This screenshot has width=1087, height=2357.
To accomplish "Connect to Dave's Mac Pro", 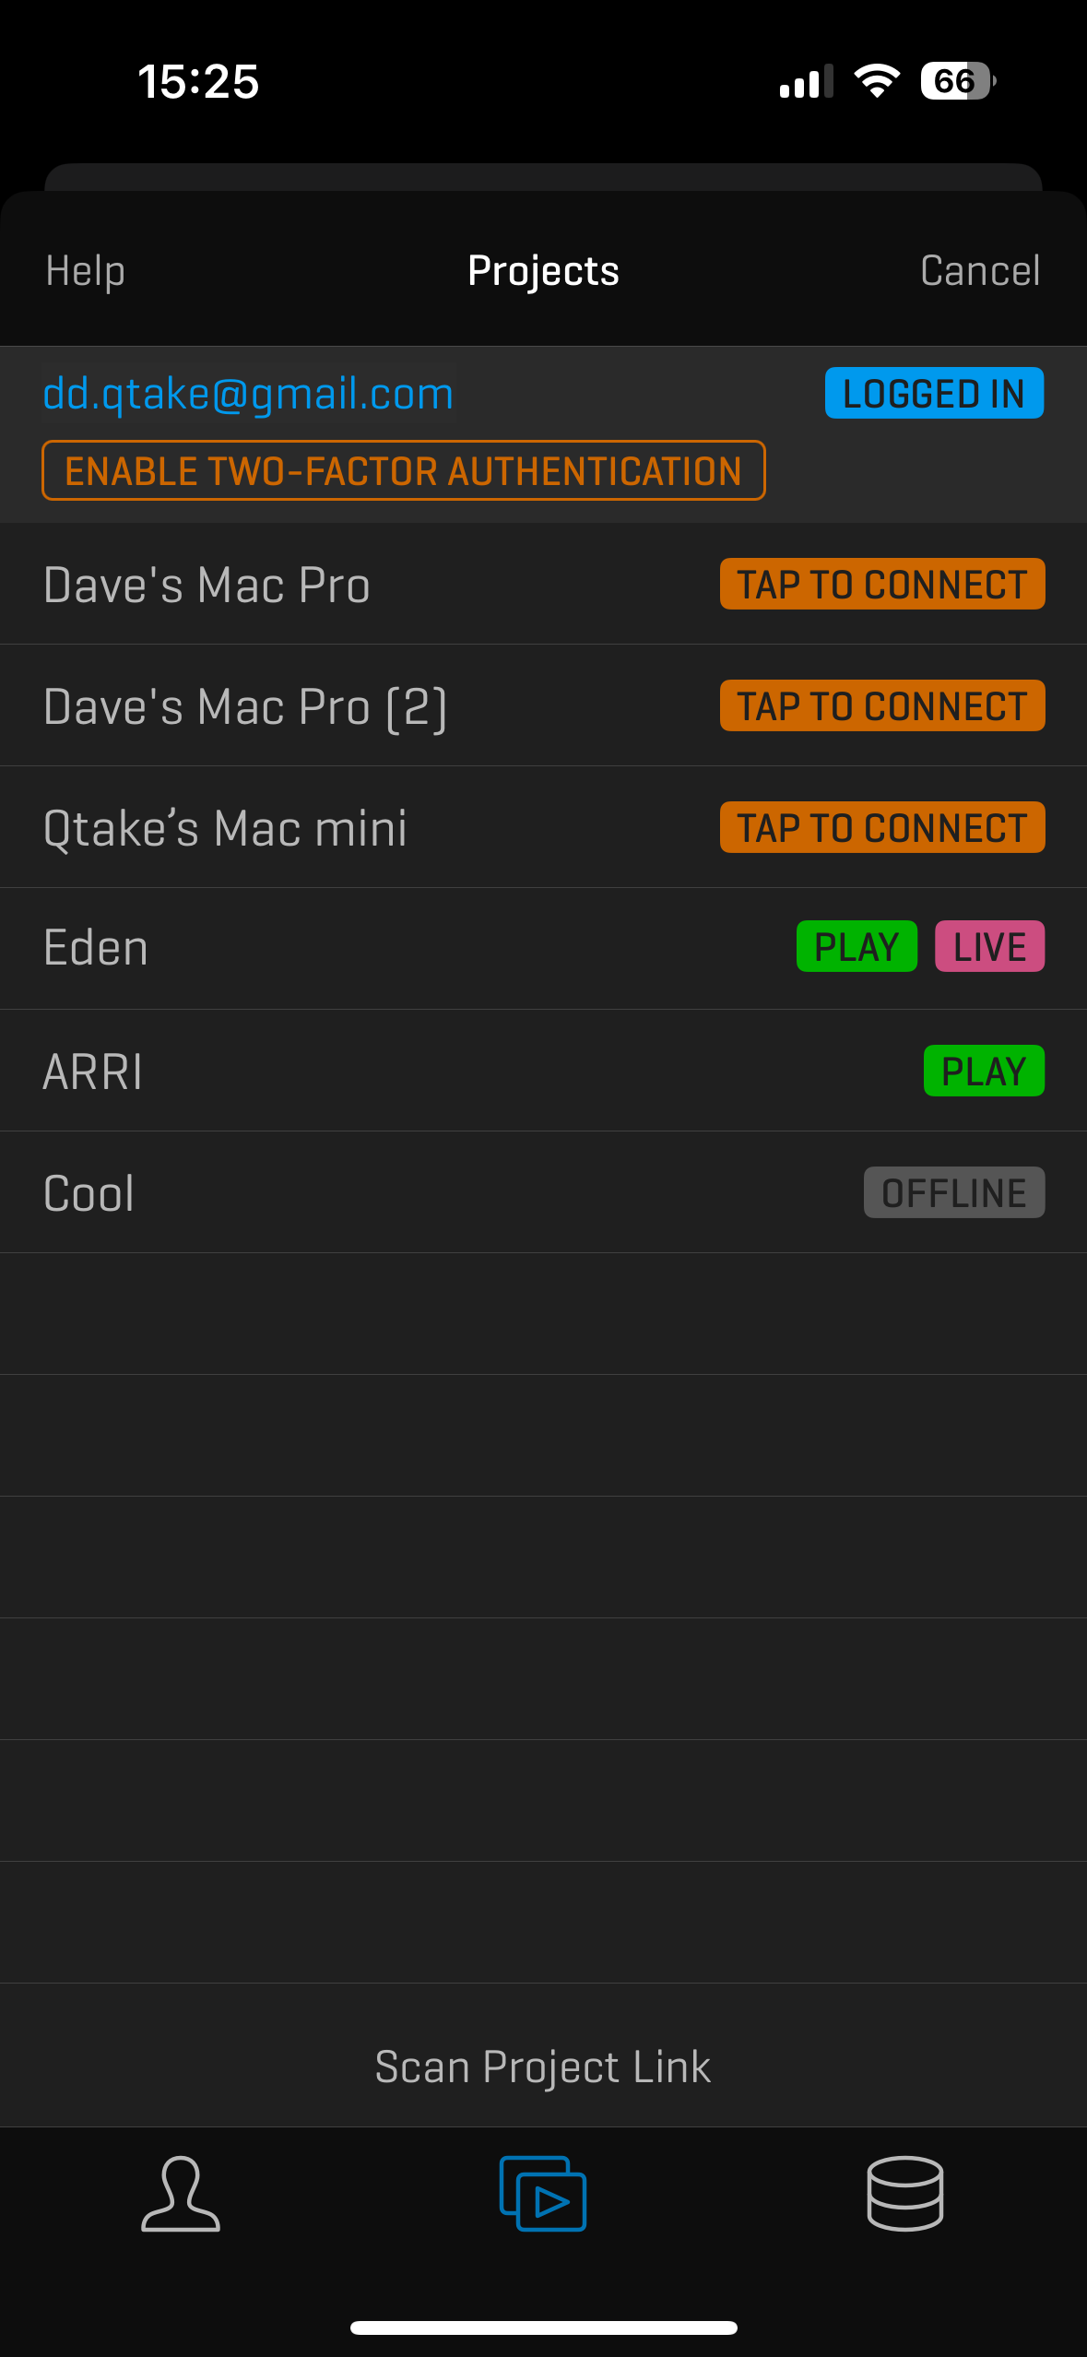I will [882, 585].
